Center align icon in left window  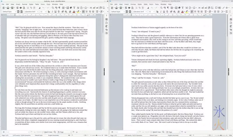click(x=87, y=12)
